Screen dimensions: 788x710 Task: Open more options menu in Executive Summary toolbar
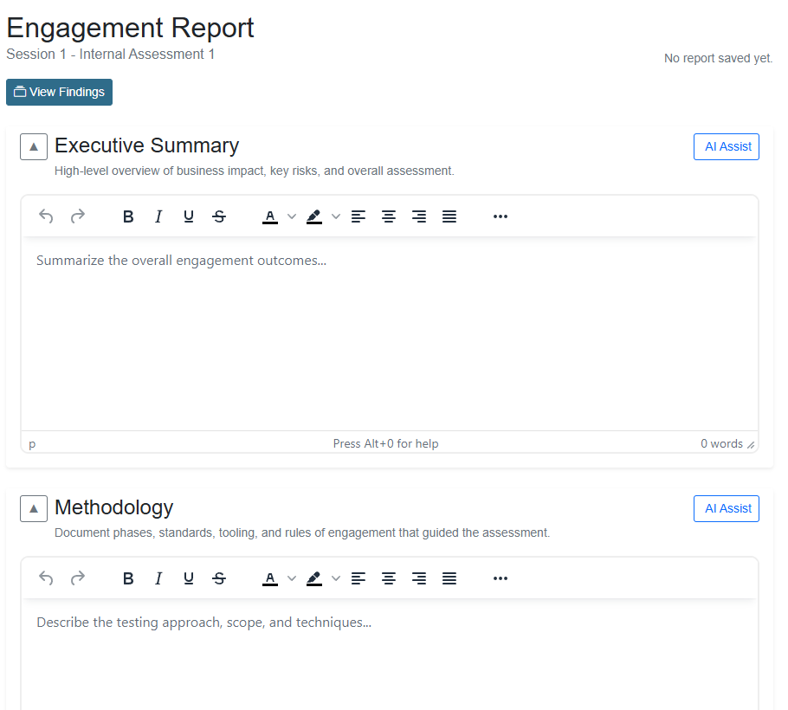click(x=500, y=216)
